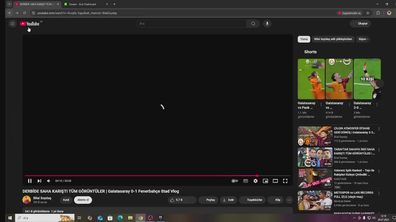Open Bilal Soydaş channel avatar
The image size is (396, 222).
[x=27, y=200]
